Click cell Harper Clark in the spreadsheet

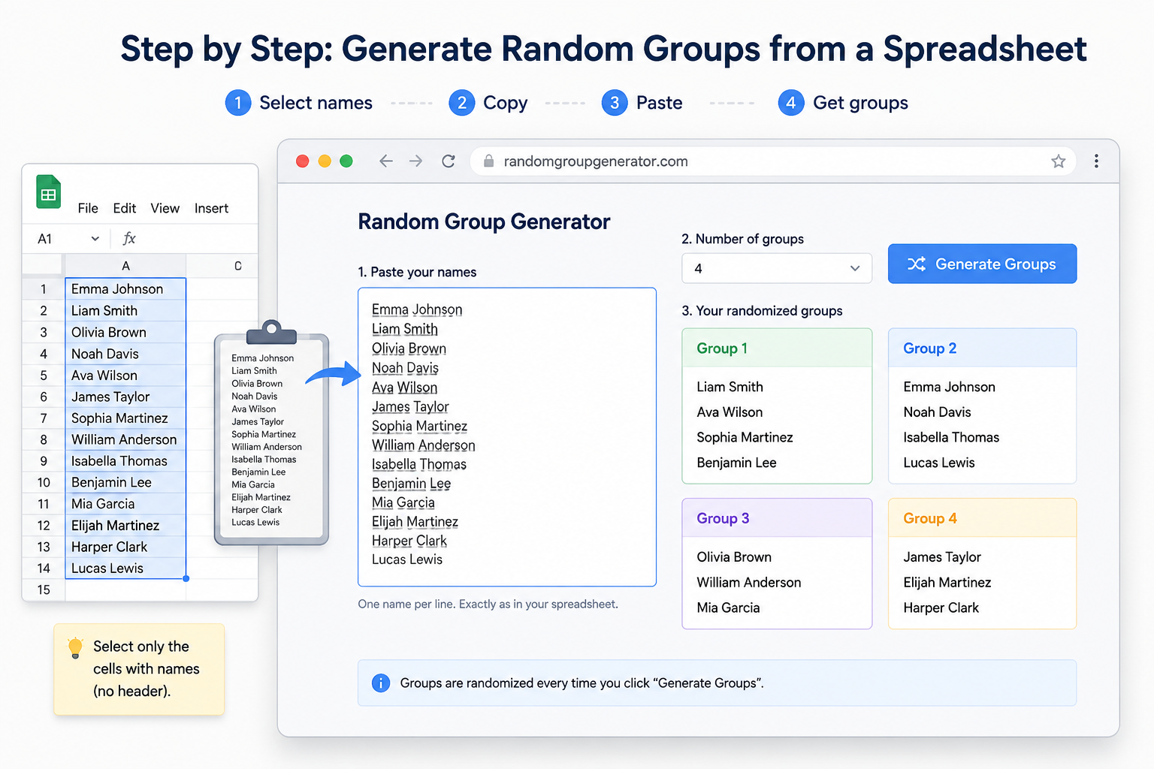125,547
